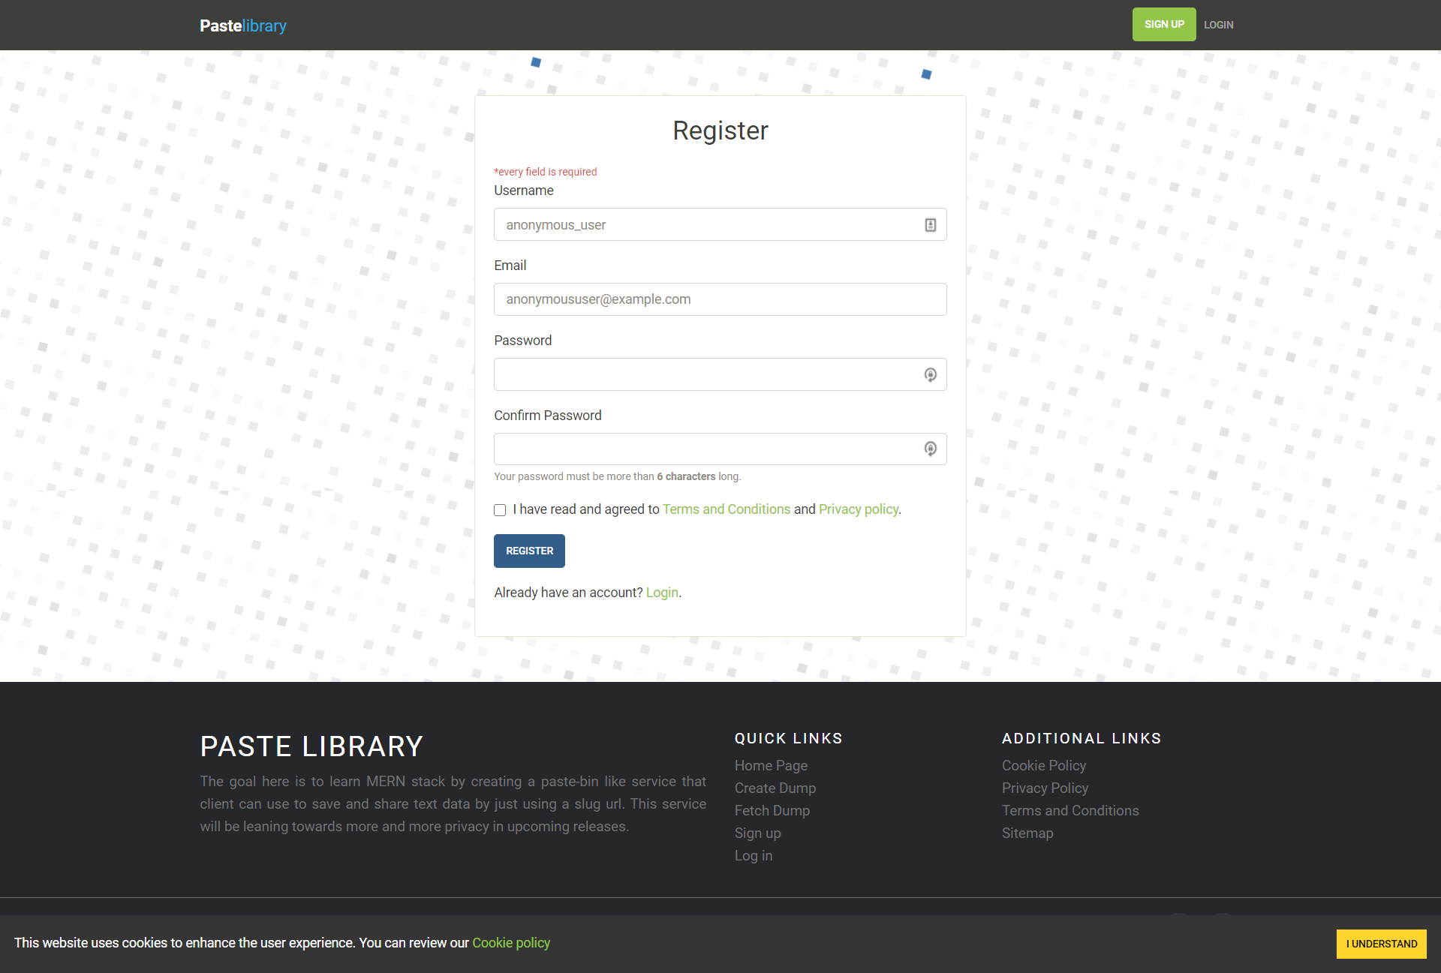
Task: Click the contact autofill icon in Username field
Action: click(930, 225)
